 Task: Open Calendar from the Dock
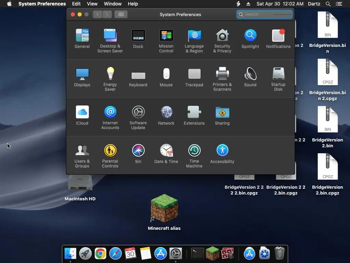pos(130,253)
